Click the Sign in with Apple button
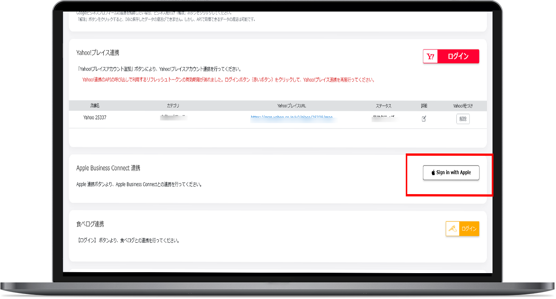Screen dimensions: 556x299 click(x=450, y=173)
